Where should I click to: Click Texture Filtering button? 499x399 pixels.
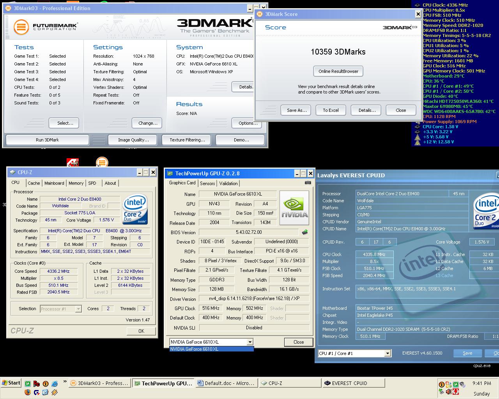[x=187, y=140]
